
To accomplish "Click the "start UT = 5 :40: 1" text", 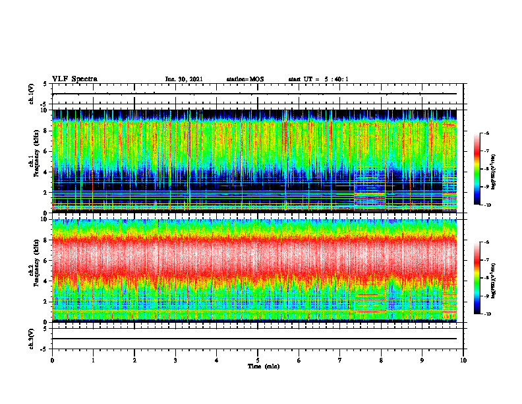I will (318, 79).
